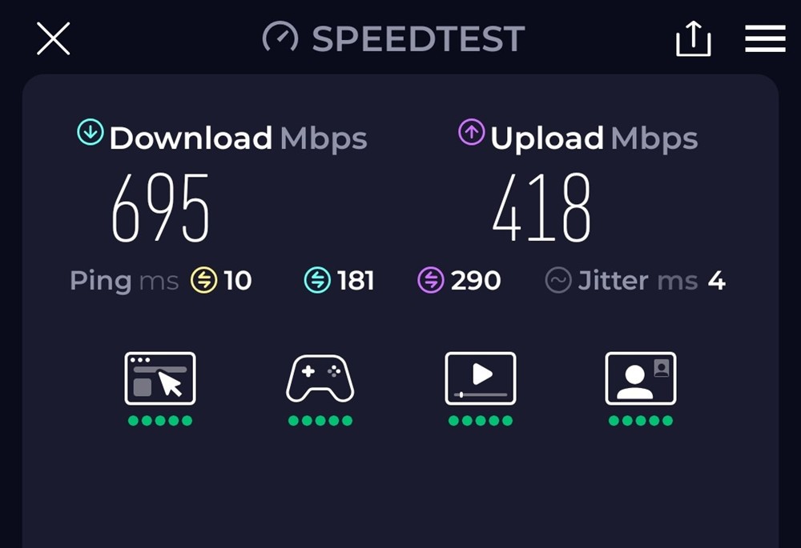Image resolution: width=801 pixels, height=548 pixels.
Task: Tap the Speedtest gauge logo
Action: pyautogui.click(x=280, y=38)
